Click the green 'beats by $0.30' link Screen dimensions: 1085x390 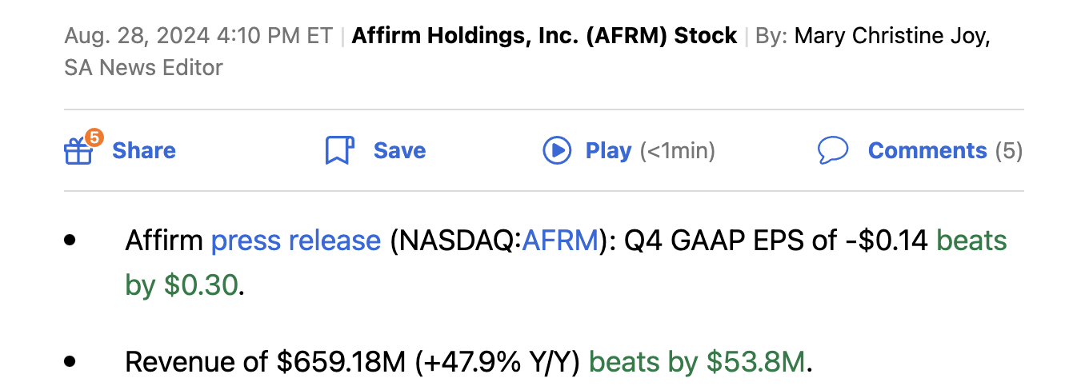click(971, 241)
